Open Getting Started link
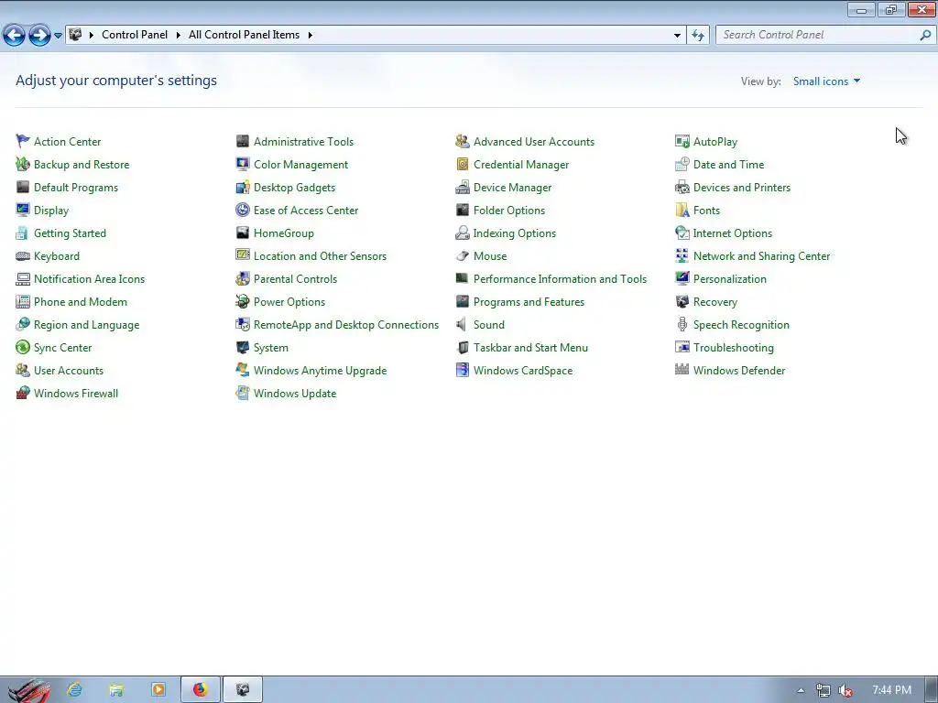The height and width of the screenshot is (703, 938). coord(70,233)
